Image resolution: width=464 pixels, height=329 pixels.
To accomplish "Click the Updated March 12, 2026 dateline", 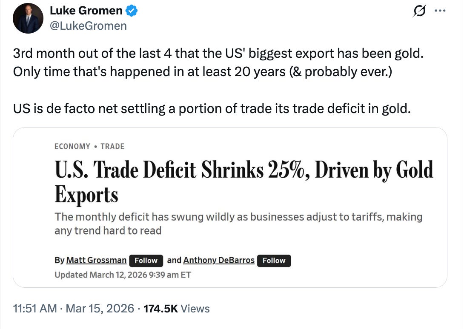I will coord(123,275).
